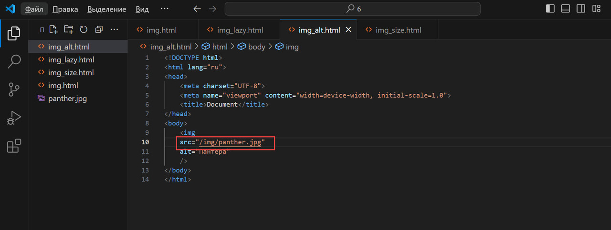Click the <!DOCTYPE html> text on line 1

coord(193,58)
